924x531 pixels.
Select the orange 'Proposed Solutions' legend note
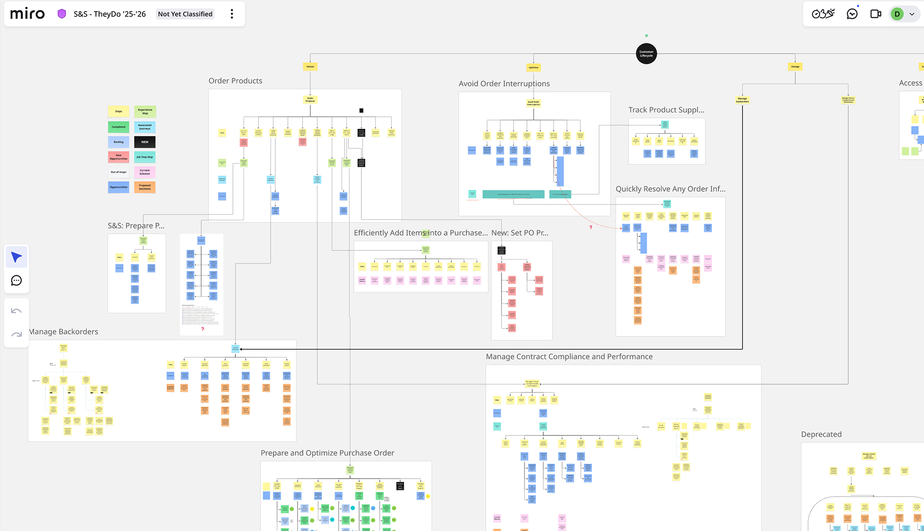click(x=145, y=187)
